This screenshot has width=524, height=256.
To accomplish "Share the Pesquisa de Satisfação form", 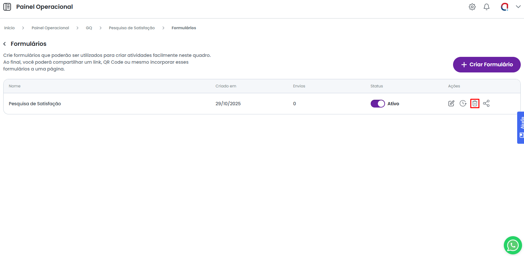I will (486, 104).
